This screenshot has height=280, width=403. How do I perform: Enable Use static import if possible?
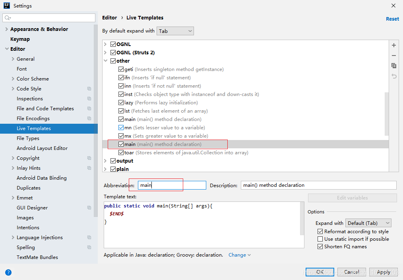pyautogui.click(x=320, y=239)
